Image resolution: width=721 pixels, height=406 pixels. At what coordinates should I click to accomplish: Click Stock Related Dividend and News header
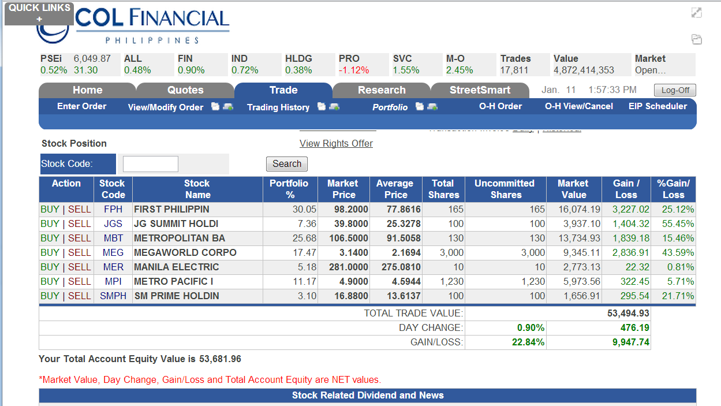point(368,396)
